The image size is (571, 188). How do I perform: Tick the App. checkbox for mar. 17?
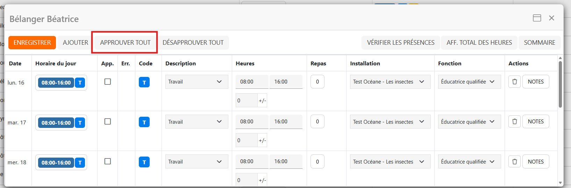point(108,121)
